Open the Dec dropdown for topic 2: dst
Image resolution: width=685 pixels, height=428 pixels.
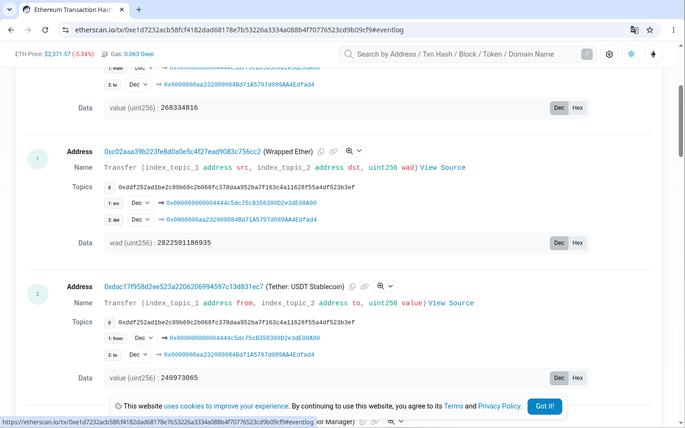click(x=141, y=220)
